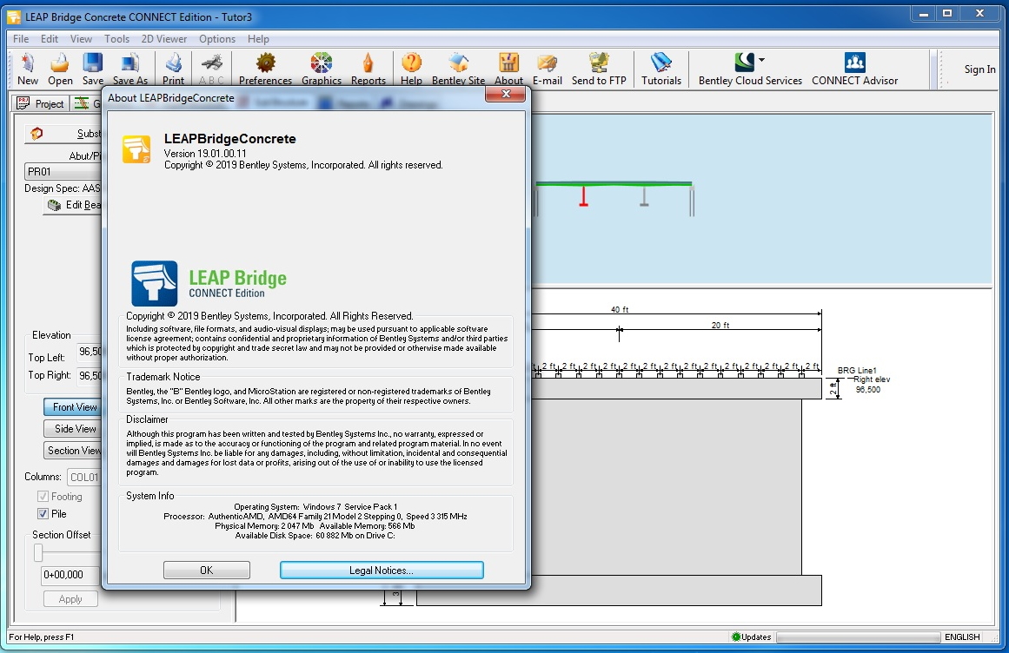The height and width of the screenshot is (653, 1009).
Task: Click the Help question mark icon
Action: (x=411, y=69)
